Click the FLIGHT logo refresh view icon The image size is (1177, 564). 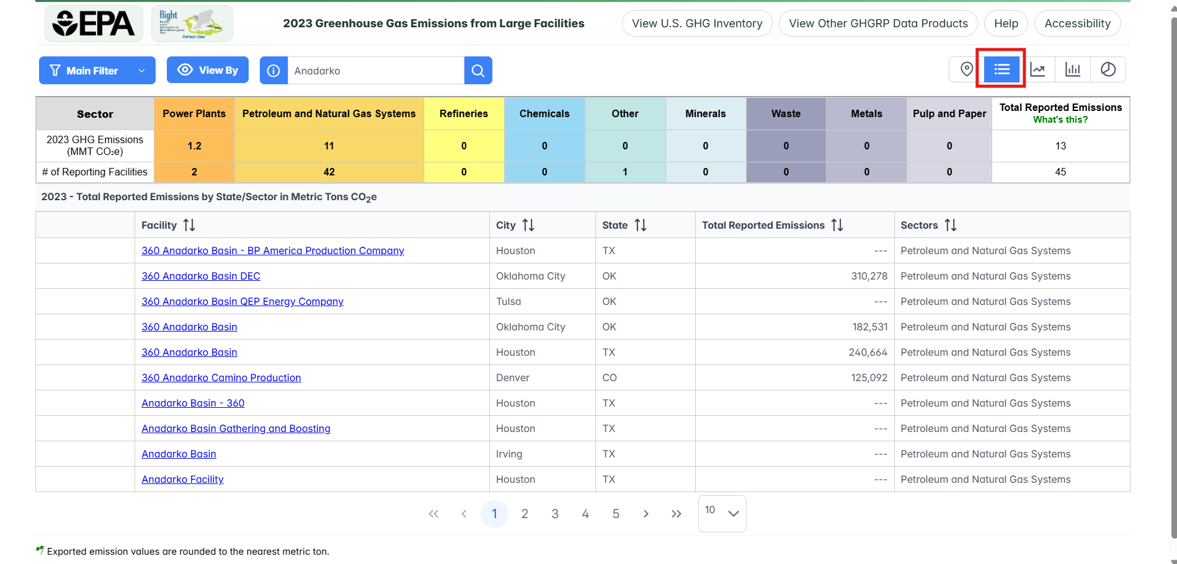192,24
